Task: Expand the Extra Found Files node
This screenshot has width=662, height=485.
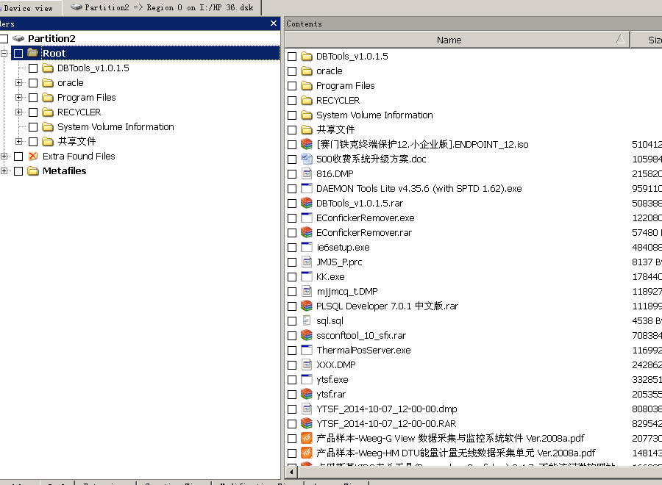Action: pyautogui.click(x=4, y=156)
